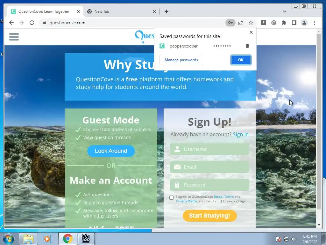Screen dimensions: 326x245
Task: Focus the Username field
Action: click(209, 149)
